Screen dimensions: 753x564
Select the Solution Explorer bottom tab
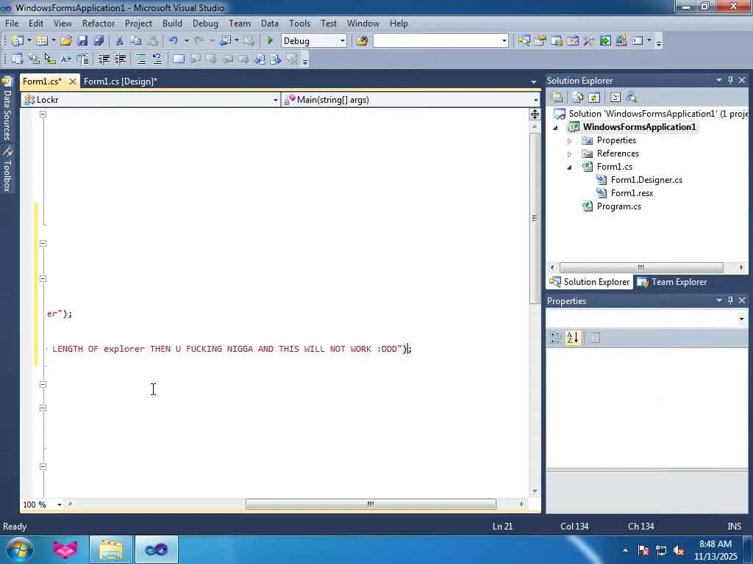pos(590,282)
